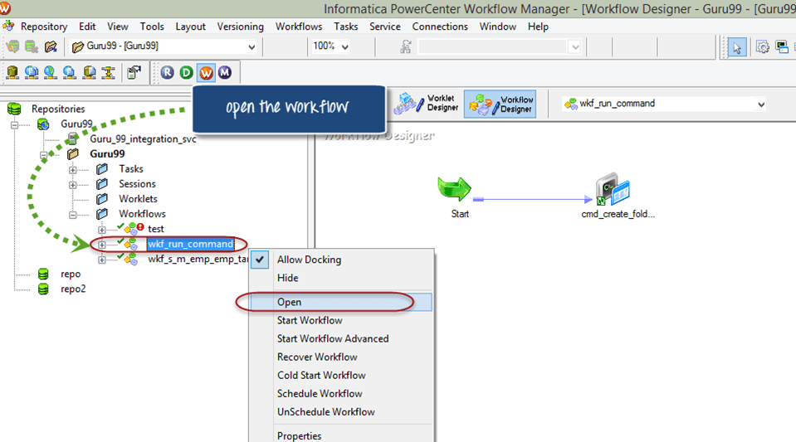The height and width of the screenshot is (442, 796).
Task: Click the command task icon in tasks toolbar
Action: pos(782,47)
